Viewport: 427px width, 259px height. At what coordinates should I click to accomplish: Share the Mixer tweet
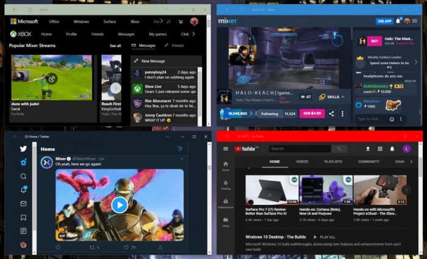(x=160, y=247)
